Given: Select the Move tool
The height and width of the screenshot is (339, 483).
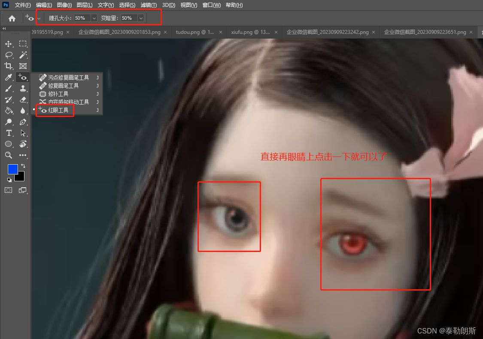Looking at the screenshot, I should [9, 44].
